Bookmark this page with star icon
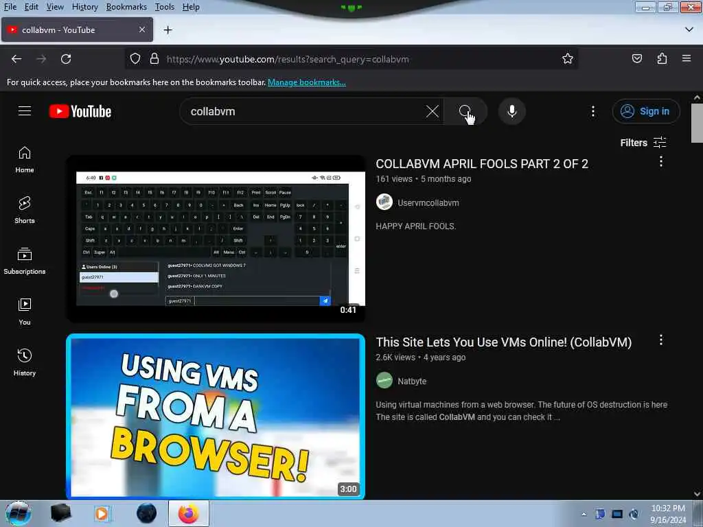This screenshot has height=527, width=703. click(x=568, y=59)
